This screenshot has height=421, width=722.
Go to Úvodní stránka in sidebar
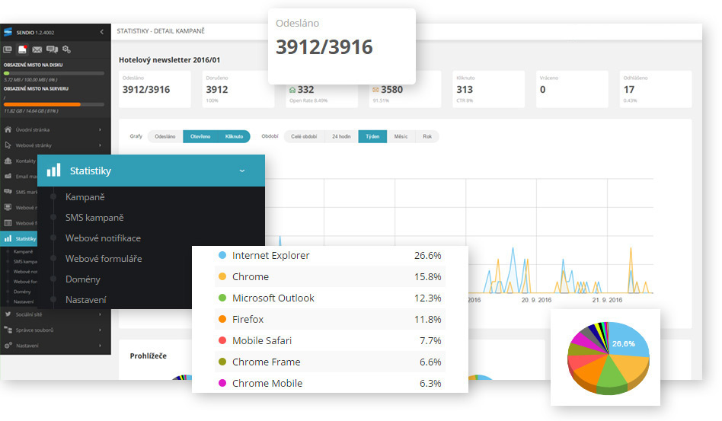(x=32, y=129)
